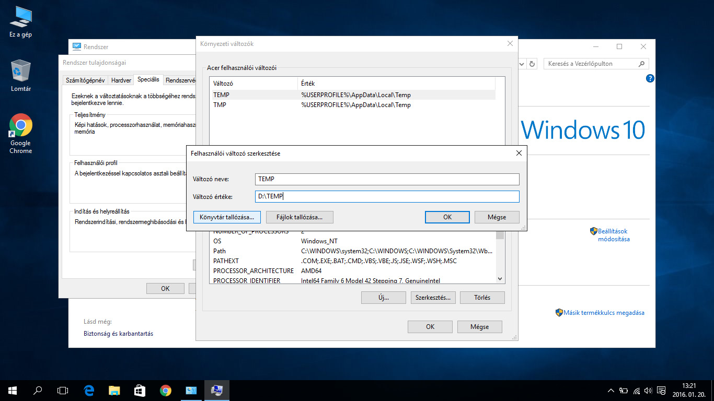
Task: Select the TMP user variable row
Action: [221, 105]
